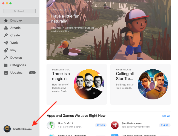The width and height of the screenshot is (178, 136).
Task: Click the Categories icon in sidebar
Action: 6,65
